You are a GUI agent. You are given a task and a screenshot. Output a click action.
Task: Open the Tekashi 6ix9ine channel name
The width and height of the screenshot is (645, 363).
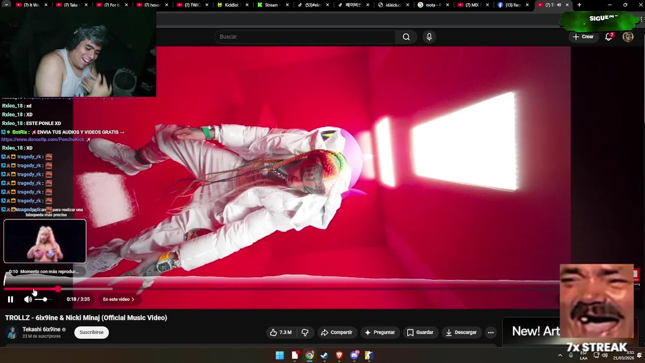(41, 329)
